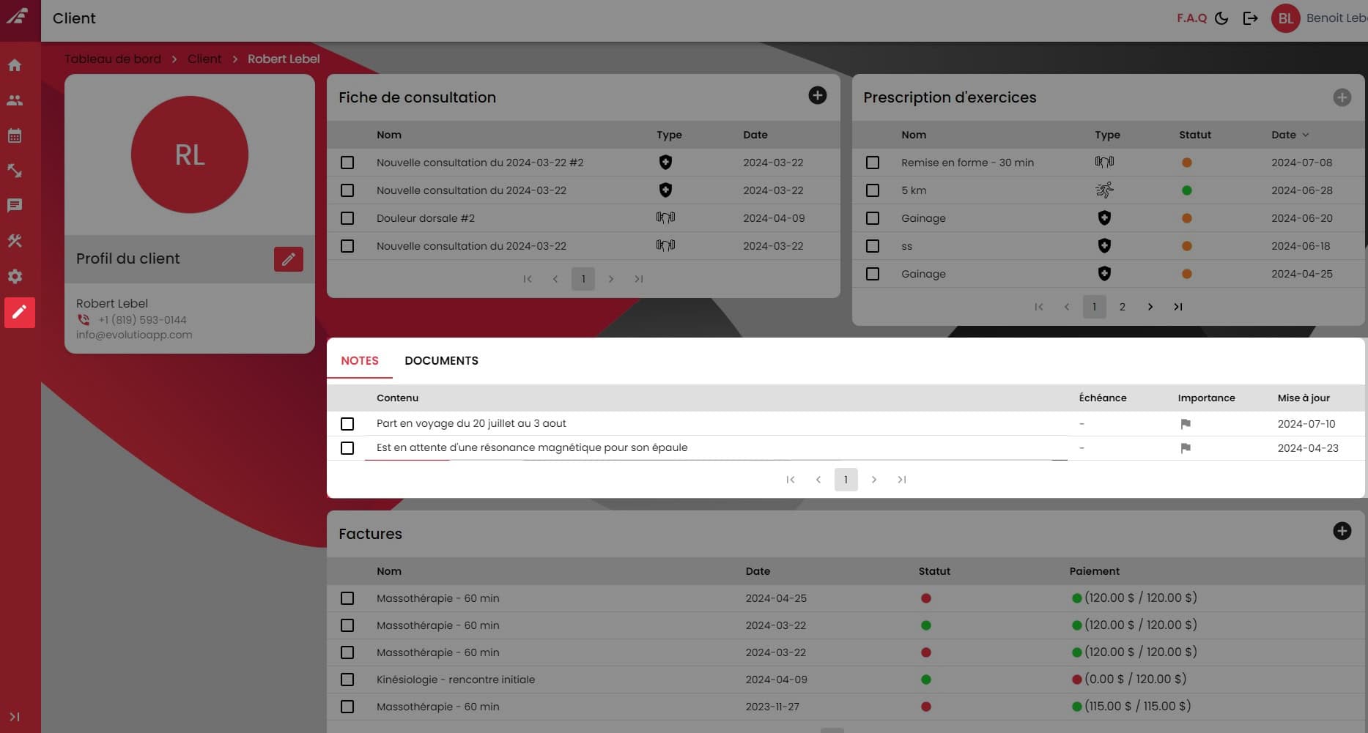Click the runner type icon for 5 km
1368x733 pixels.
click(x=1104, y=190)
